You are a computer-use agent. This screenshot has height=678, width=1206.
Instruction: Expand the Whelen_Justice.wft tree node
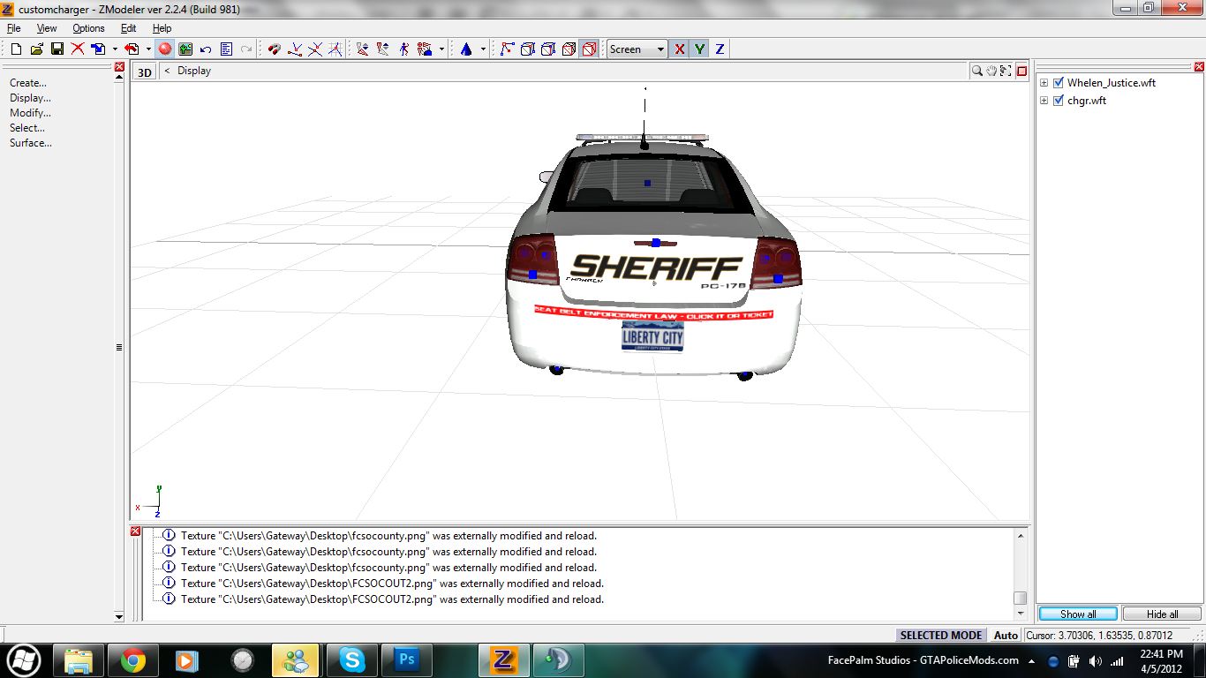point(1044,83)
